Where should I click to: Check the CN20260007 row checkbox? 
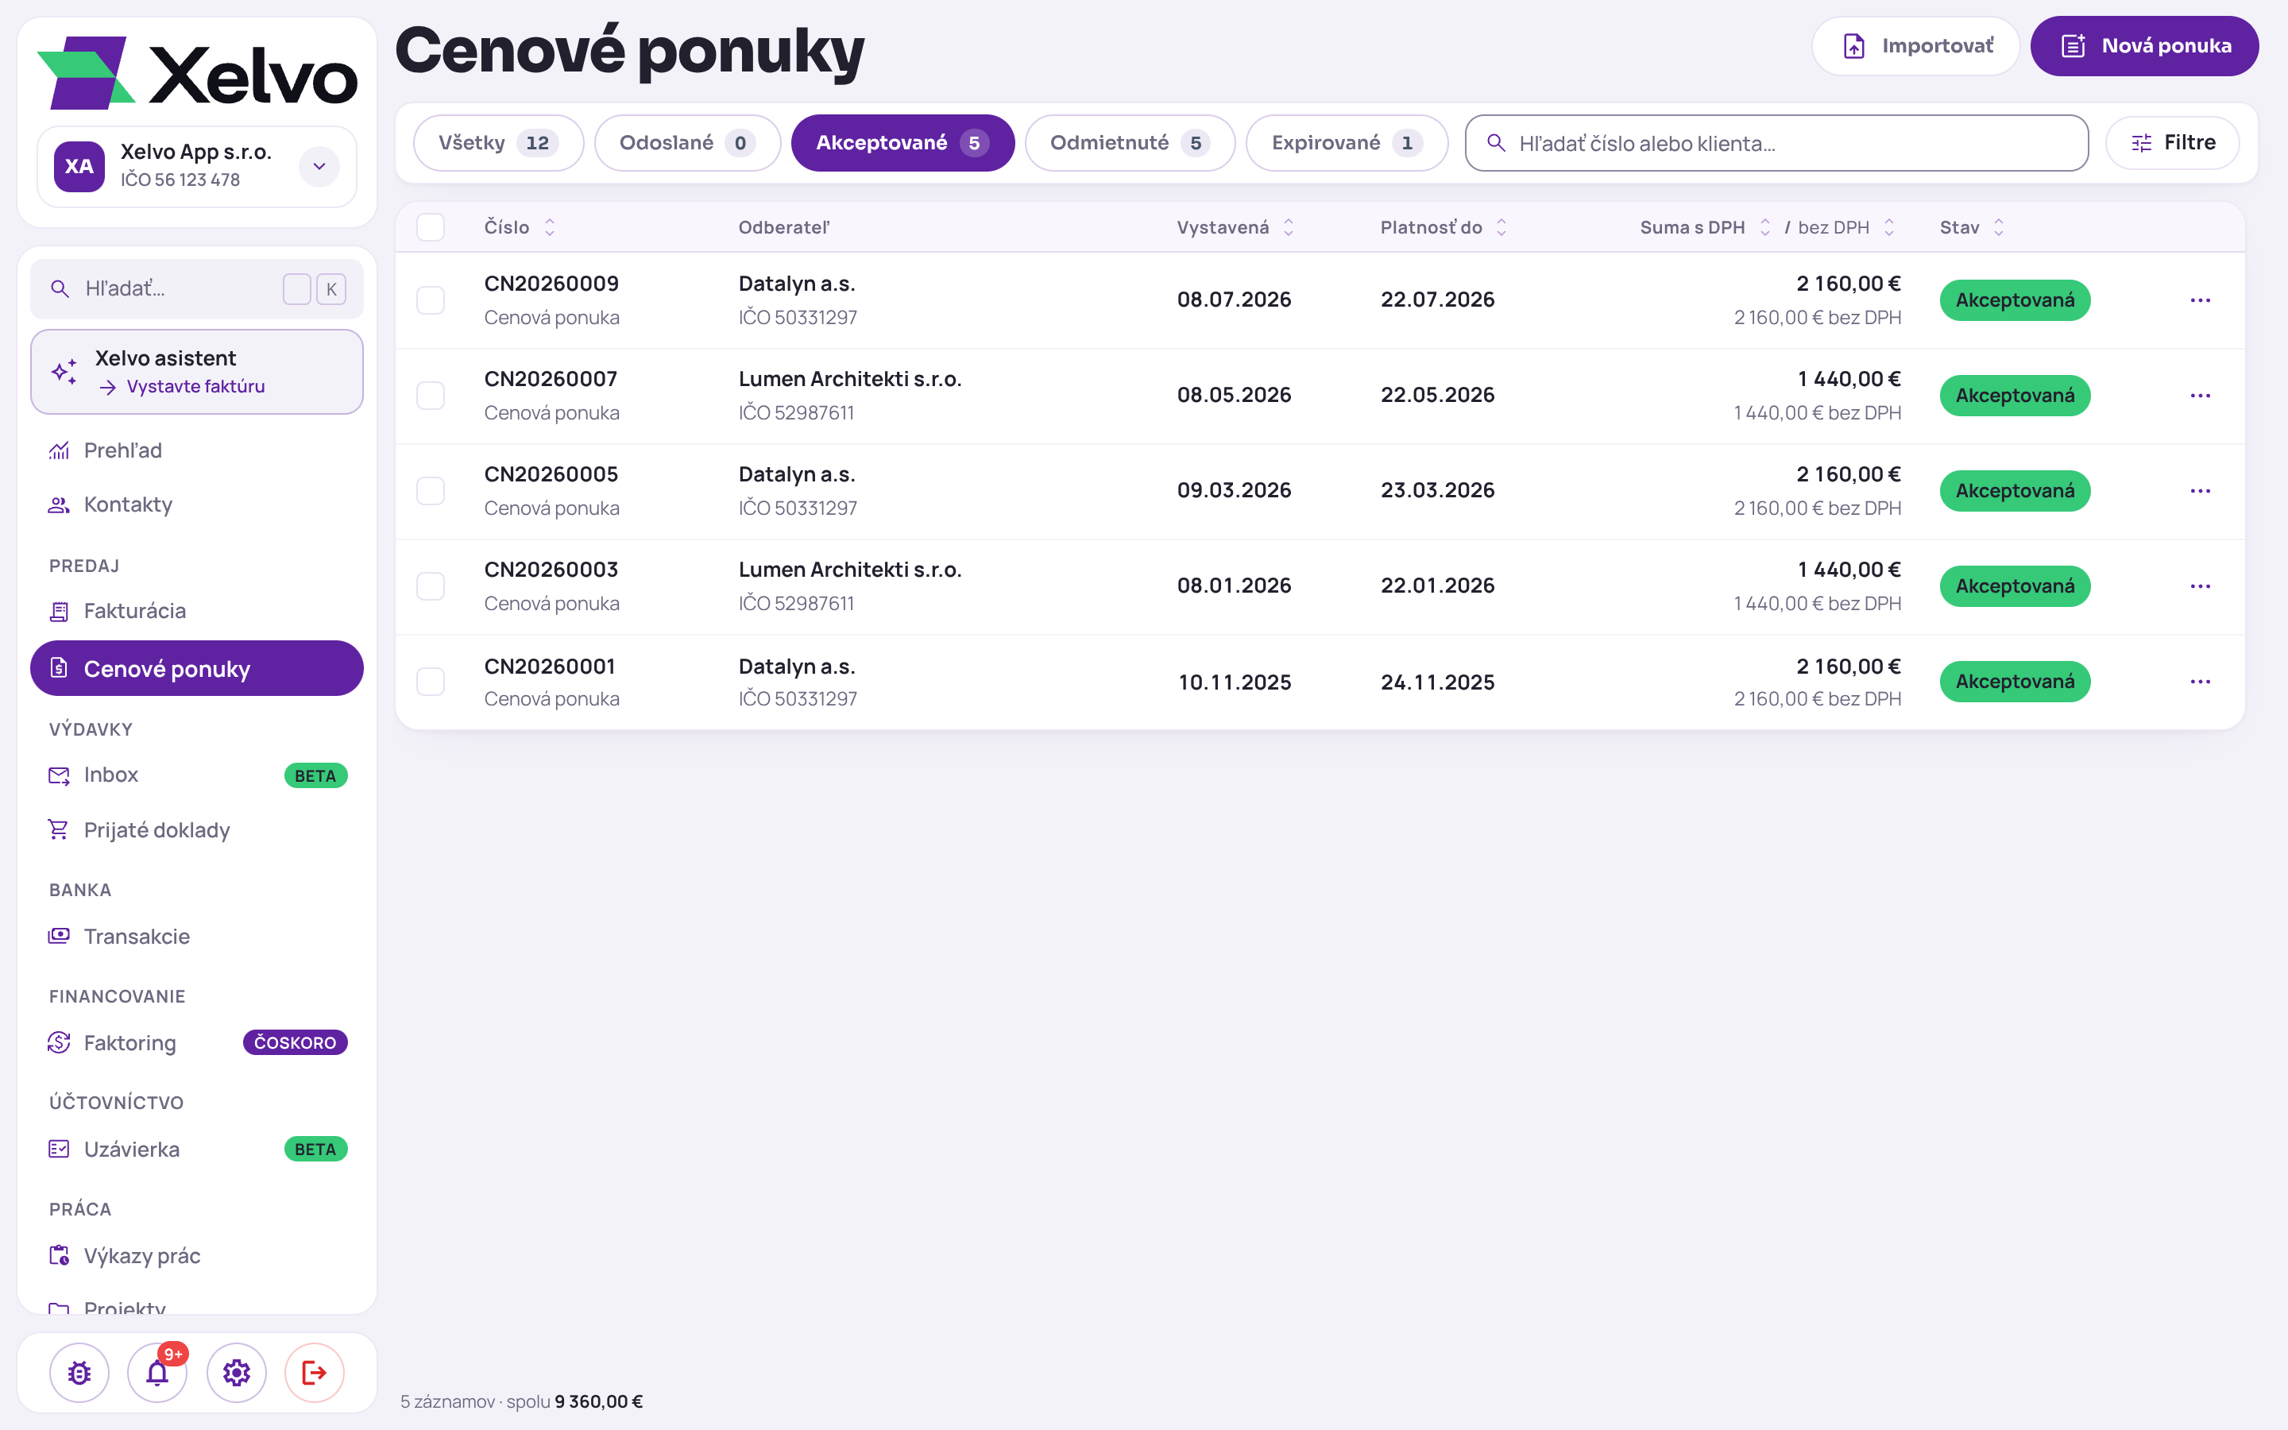tap(430, 396)
